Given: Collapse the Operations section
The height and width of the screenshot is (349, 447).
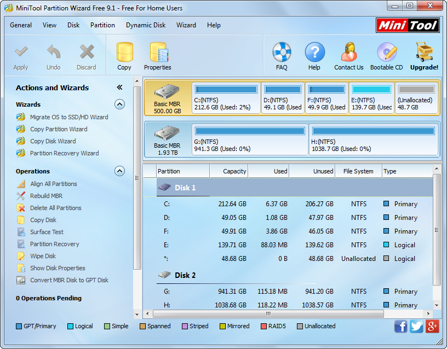Looking at the screenshot, I should pyautogui.click(x=120, y=171).
